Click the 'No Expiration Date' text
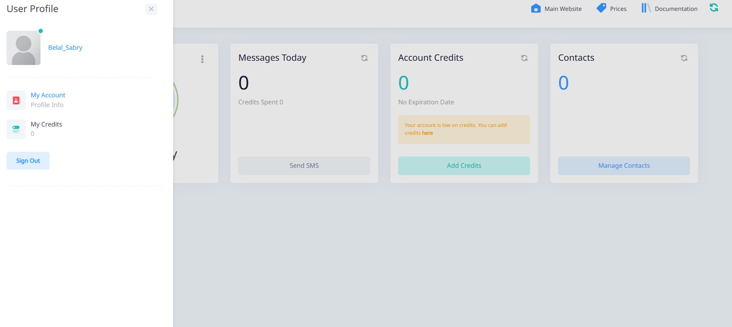 426,102
